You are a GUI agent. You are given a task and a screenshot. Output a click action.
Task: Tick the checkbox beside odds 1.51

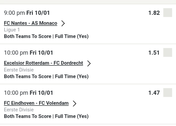click(x=168, y=53)
